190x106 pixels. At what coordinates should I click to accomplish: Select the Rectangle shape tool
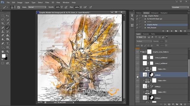coord(7,47)
